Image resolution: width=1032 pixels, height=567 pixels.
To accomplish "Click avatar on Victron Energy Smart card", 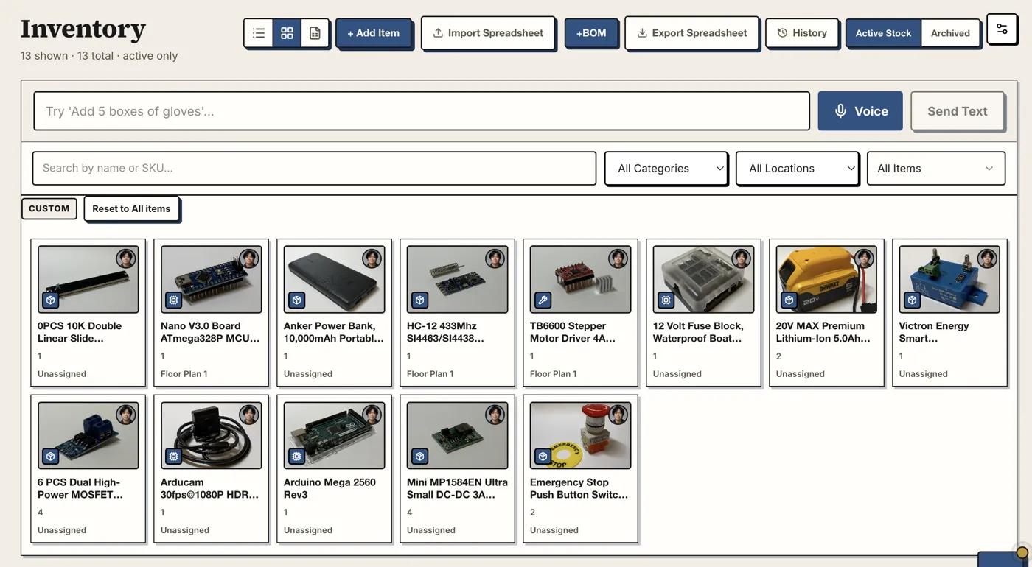I will point(988,258).
